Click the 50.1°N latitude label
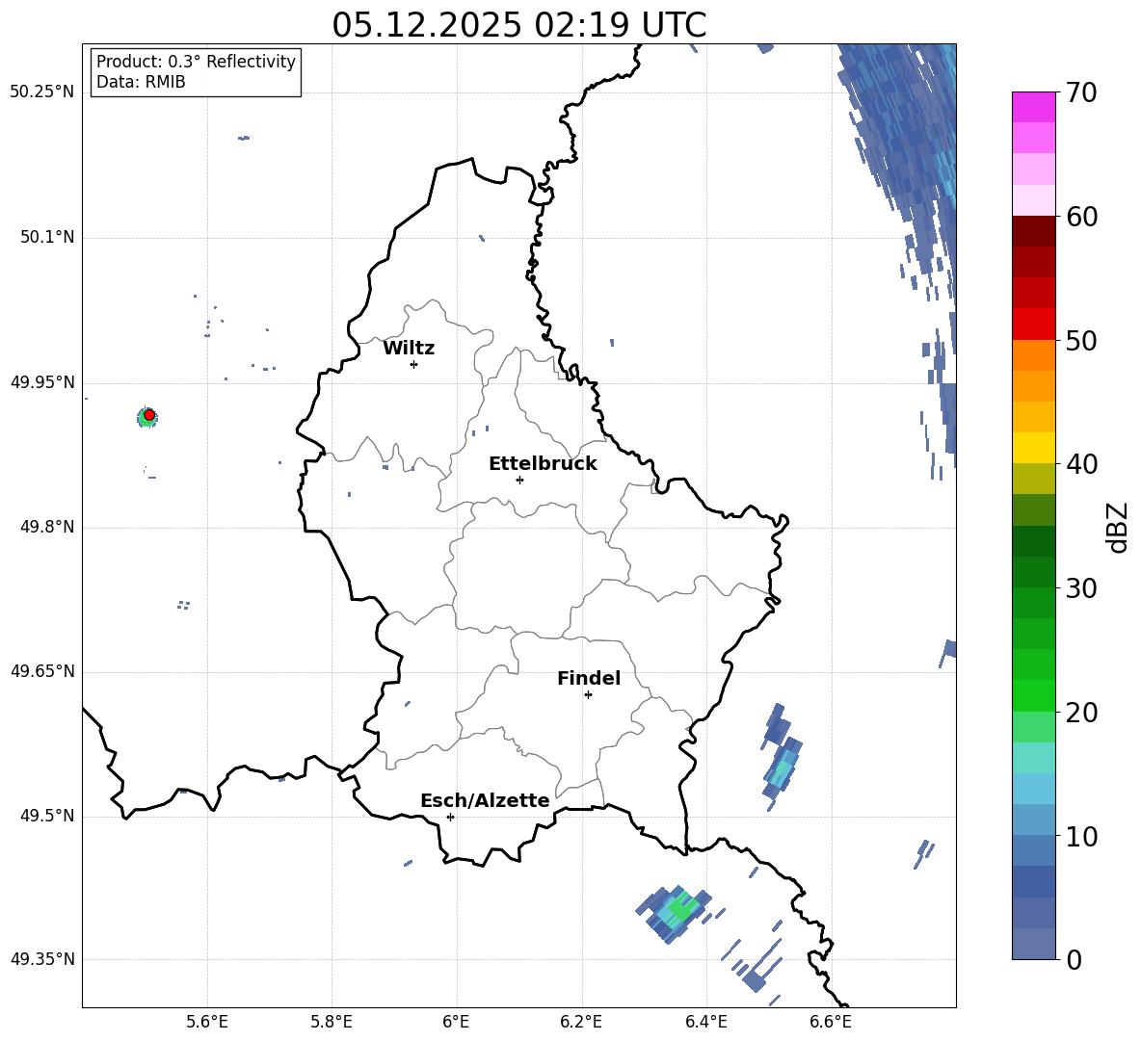Viewport: 1141px width, 1041px height. (46, 238)
